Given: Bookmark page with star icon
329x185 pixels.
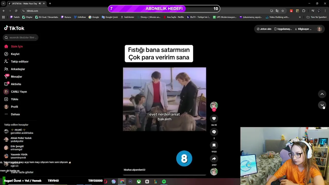Looking at the screenshot, I should point(283,11).
